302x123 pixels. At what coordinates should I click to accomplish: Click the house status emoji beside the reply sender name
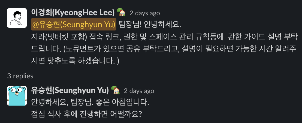115,90
